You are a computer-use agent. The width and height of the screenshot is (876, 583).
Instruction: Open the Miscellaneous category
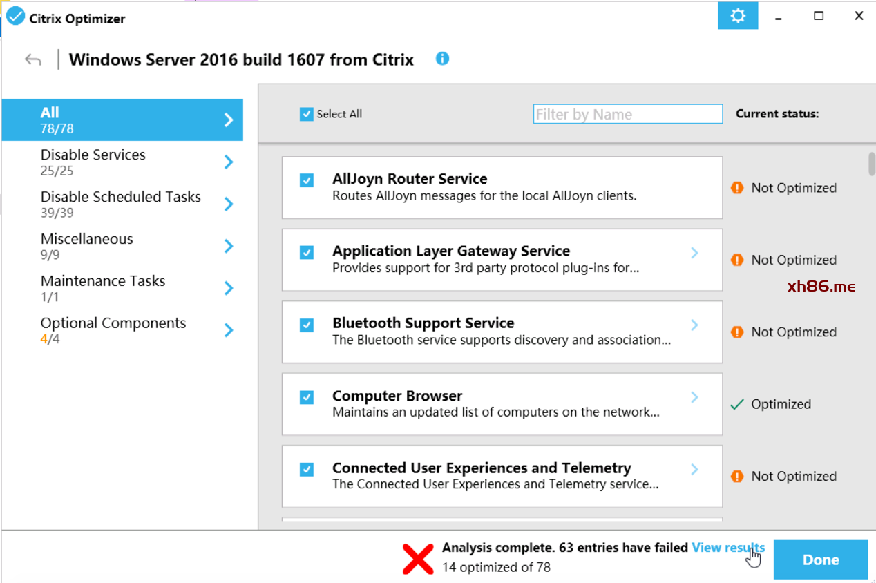click(x=122, y=247)
